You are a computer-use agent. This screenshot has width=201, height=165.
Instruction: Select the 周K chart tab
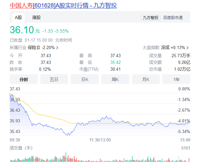point(115,79)
